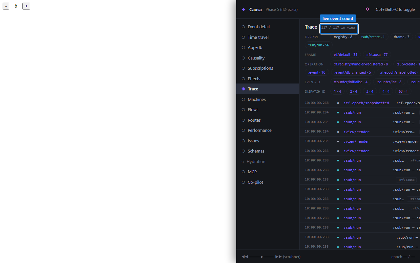Select dispatch-id chip 3 · 4
This screenshot has height=263, width=420.
[370, 91]
